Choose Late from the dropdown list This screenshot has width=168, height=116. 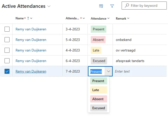click(x=99, y=90)
